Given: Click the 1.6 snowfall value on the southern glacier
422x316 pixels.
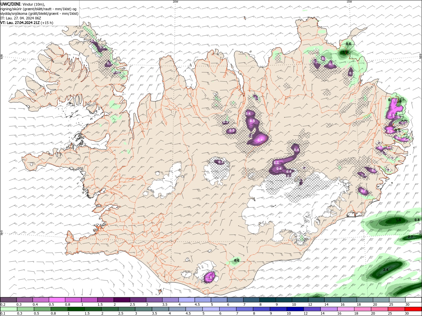Looking at the screenshot, I should pos(209,277).
